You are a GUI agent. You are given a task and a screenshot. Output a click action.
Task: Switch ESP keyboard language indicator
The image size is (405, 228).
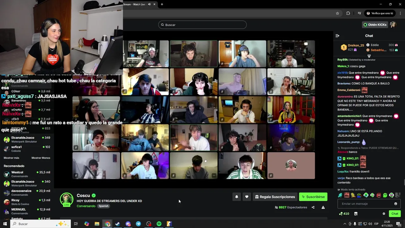[x=376, y=224]
